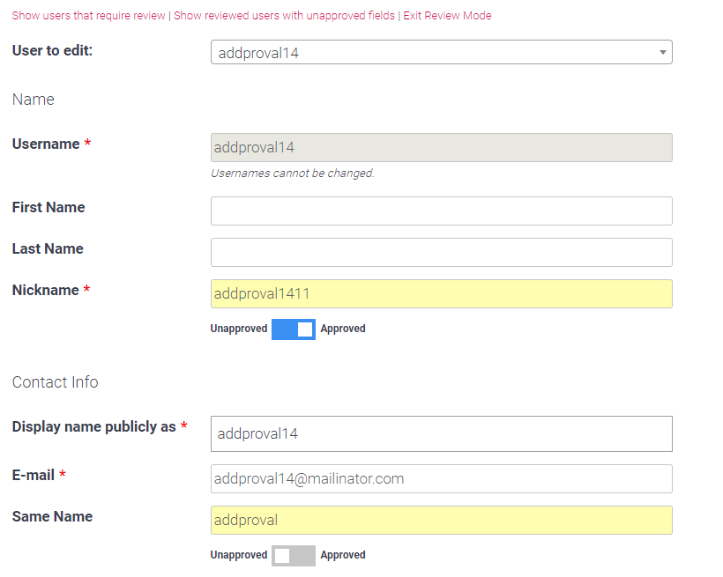The width and height of the screenshot is (723, 577).
Task: Open Show reviewed users with unapproved fields
Action: [x=284, y=16]
